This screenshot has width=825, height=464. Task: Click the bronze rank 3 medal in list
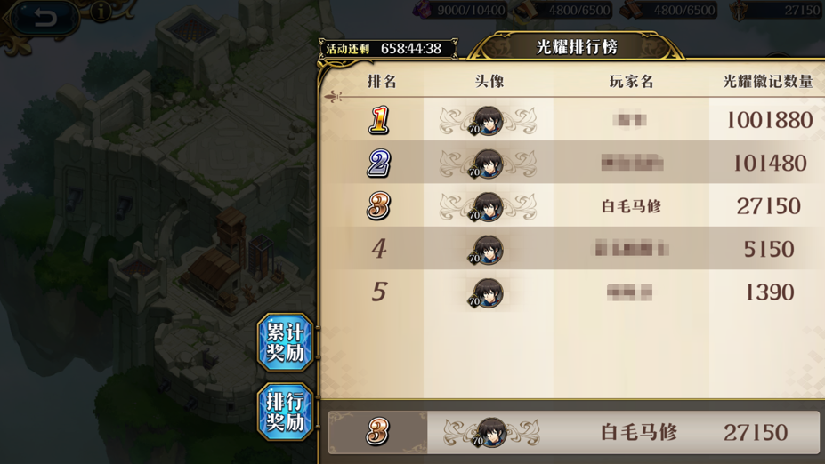coord(378,206)
